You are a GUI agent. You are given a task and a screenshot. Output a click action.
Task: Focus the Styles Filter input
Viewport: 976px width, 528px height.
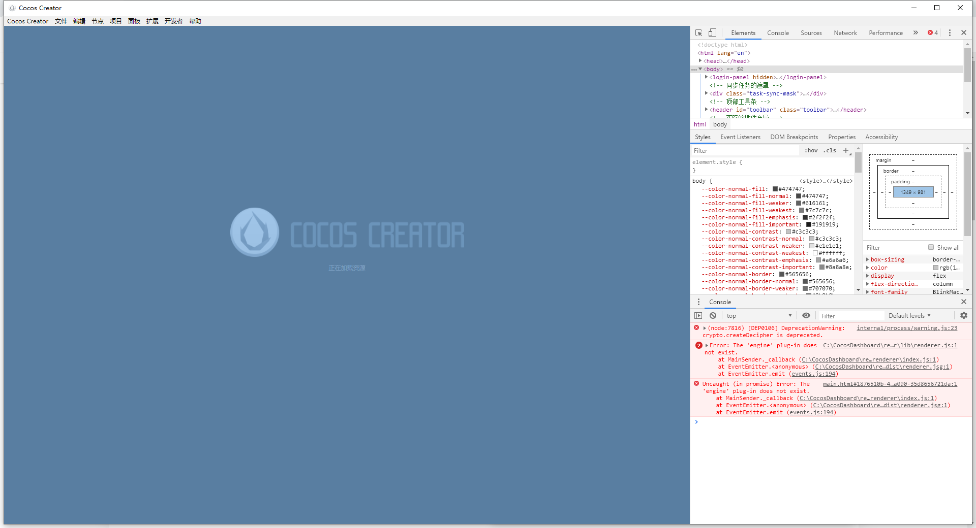745,150
